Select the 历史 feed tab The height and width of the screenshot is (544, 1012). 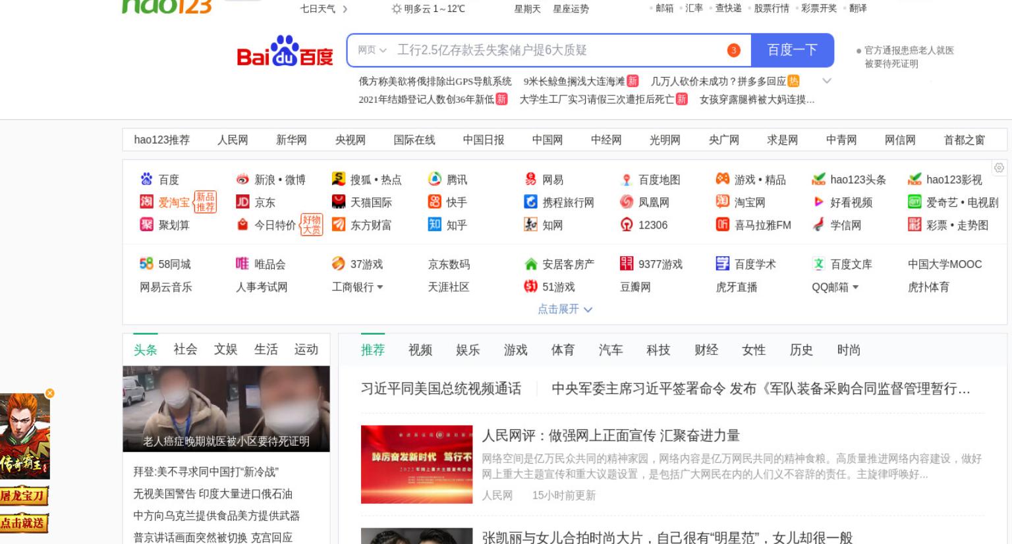click(801, 350)
